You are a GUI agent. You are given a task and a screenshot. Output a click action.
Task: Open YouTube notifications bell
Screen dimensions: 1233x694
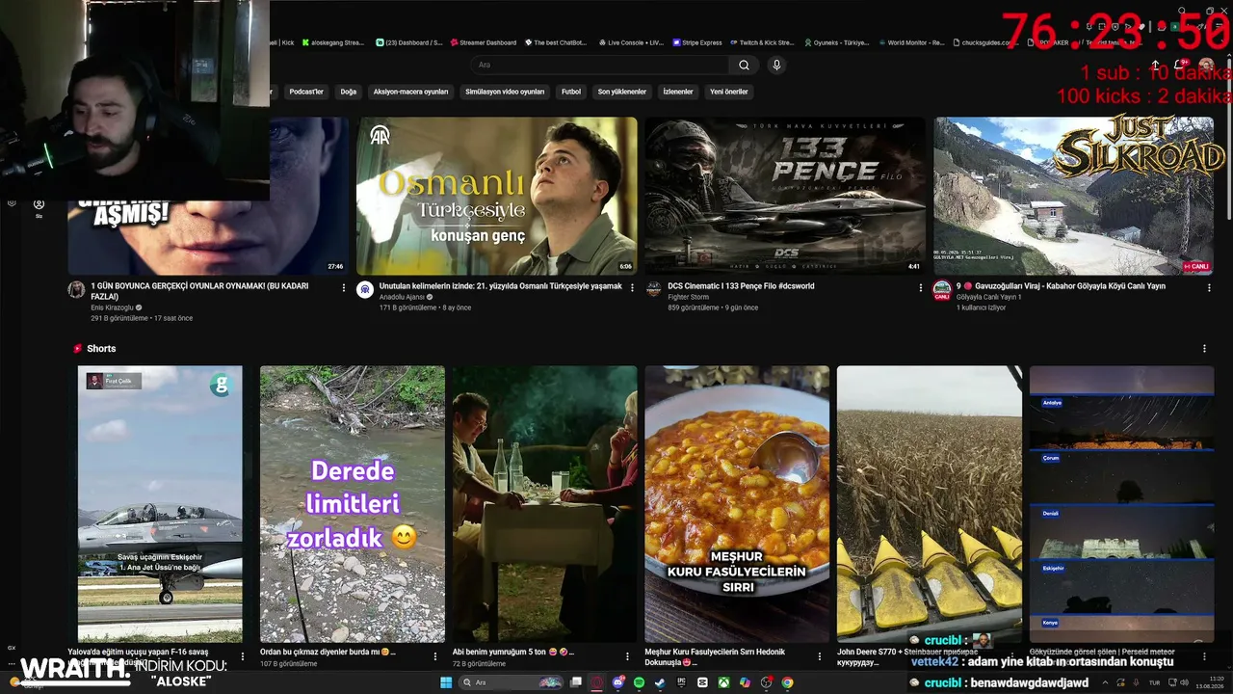(x=1178, y=65)
